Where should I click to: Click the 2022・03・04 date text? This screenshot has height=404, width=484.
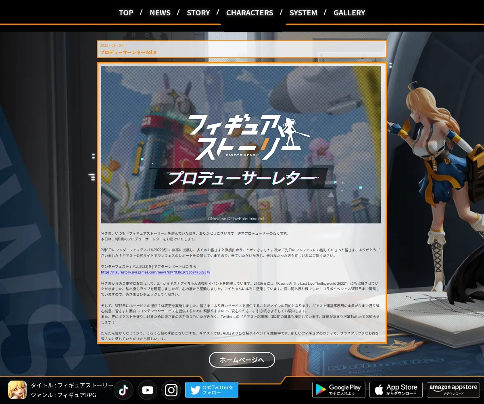[x=111, y=46]
